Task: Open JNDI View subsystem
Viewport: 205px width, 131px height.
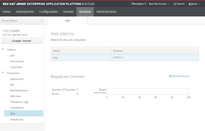Action: 16,96
